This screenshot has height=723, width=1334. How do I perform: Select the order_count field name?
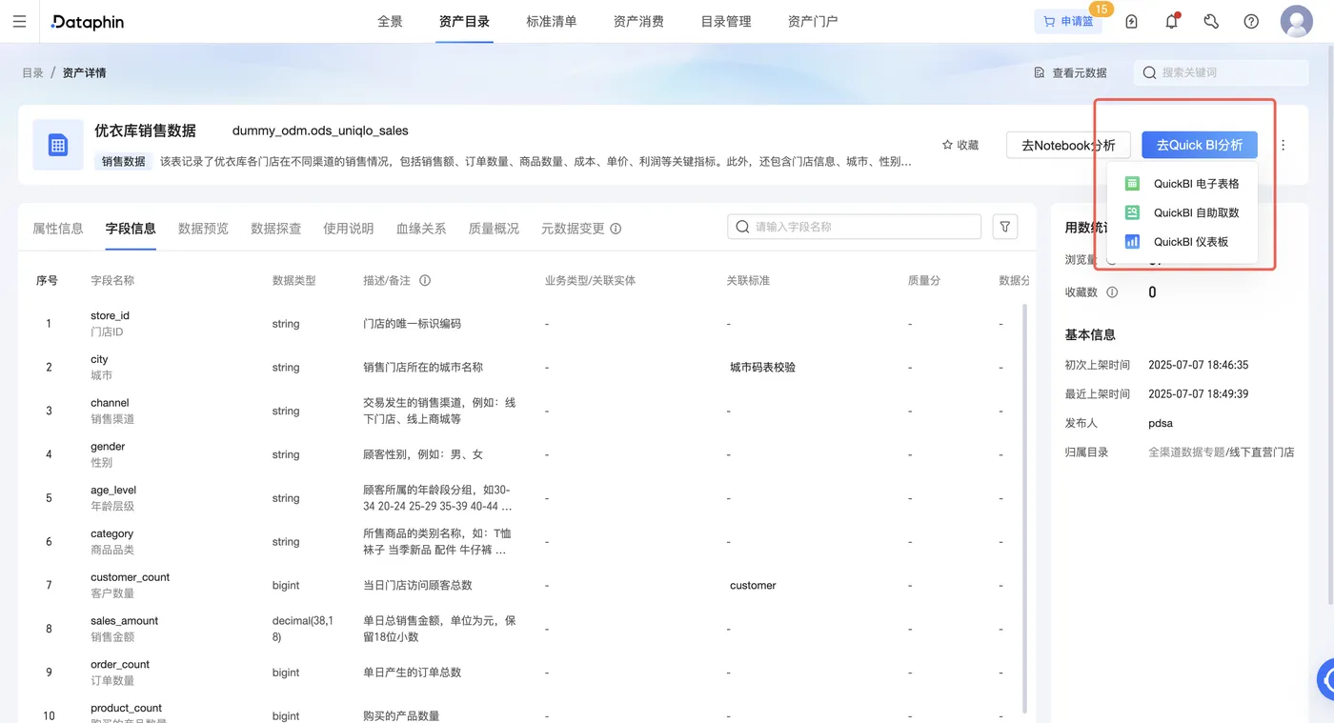point(120,665)
